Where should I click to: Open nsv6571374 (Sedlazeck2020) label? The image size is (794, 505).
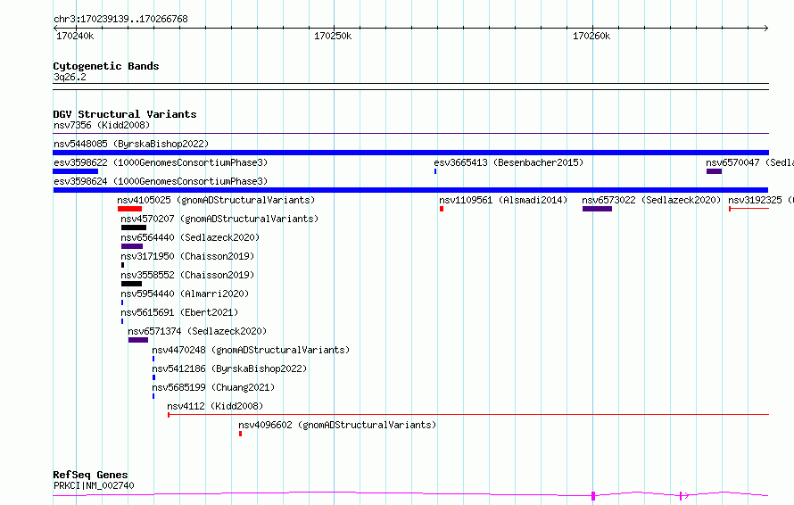[x=197, y=331]
